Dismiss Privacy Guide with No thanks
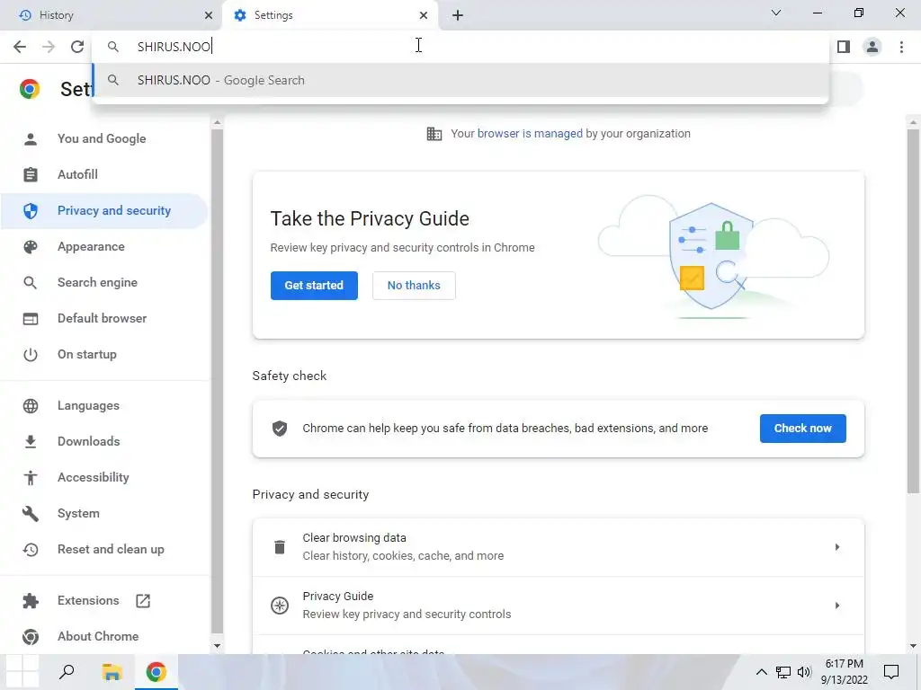Viewport: 921px width, 690px height. tap(414, 285)
